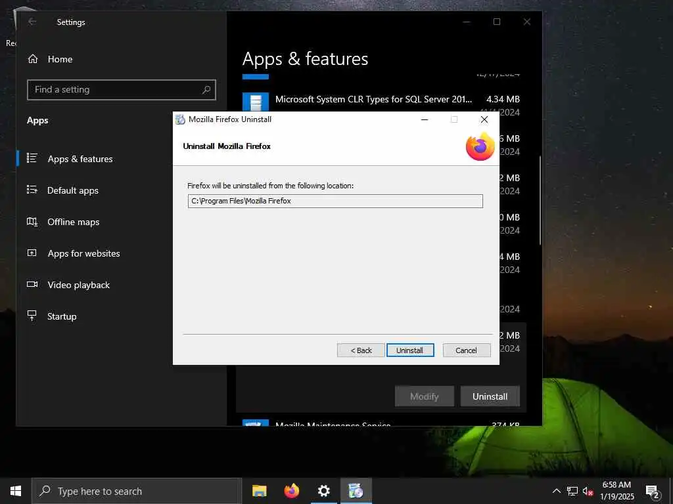Click the Startup sidebar icon

[32, 316]
